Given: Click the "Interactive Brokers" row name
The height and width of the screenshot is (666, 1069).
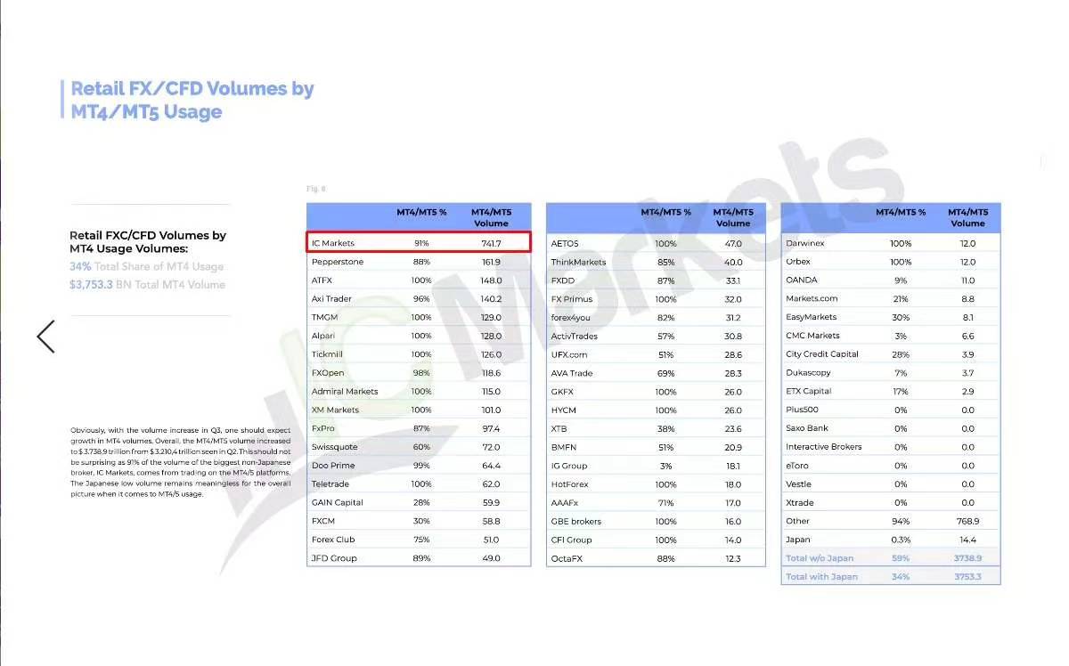Looking at the screenshot, I should click(x=824, y=447).
